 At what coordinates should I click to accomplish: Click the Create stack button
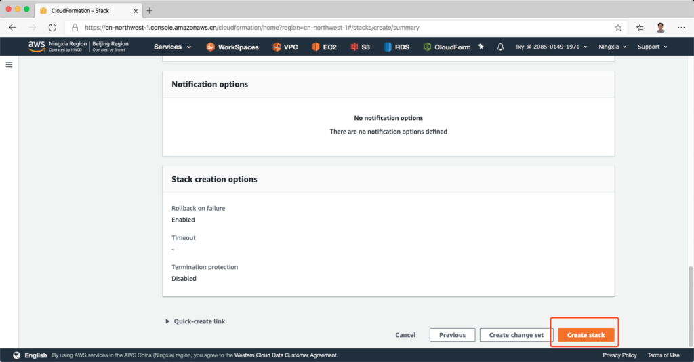click(586, 335)
